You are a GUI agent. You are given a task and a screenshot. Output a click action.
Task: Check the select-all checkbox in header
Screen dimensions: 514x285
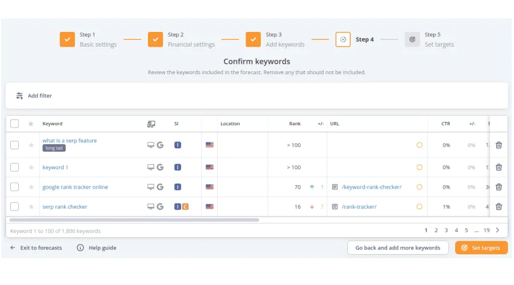15,124
